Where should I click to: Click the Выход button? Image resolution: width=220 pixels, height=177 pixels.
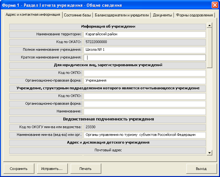201,169
